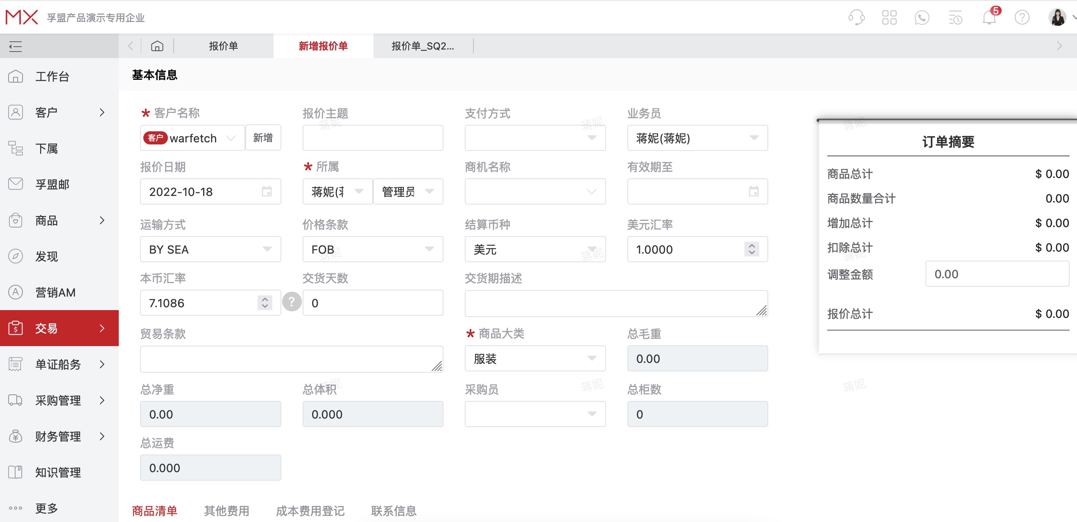Expand the 运输方式 BY SEA dropdown

tap(267, 249)
